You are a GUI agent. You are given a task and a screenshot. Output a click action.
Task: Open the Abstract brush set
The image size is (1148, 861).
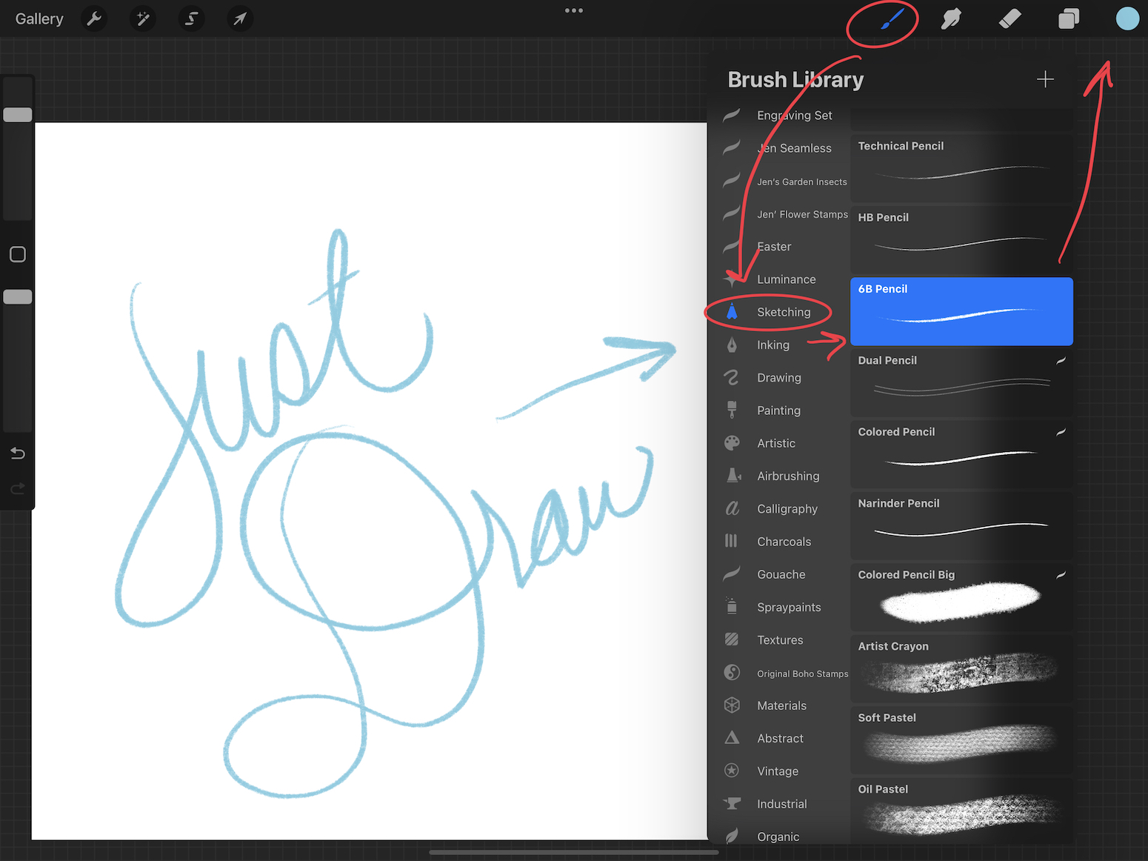[779, 738]
